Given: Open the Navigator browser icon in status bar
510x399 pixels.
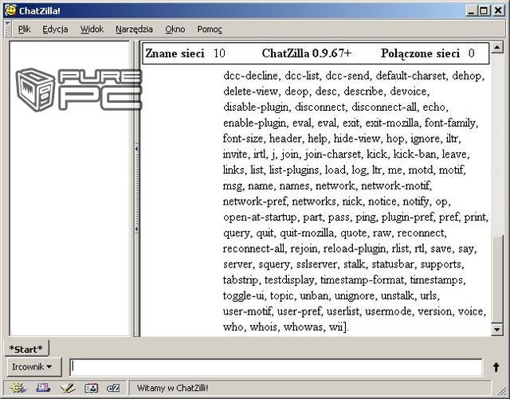Looking at the screenshot, I should pyautogui.click(x=18, y=388).
